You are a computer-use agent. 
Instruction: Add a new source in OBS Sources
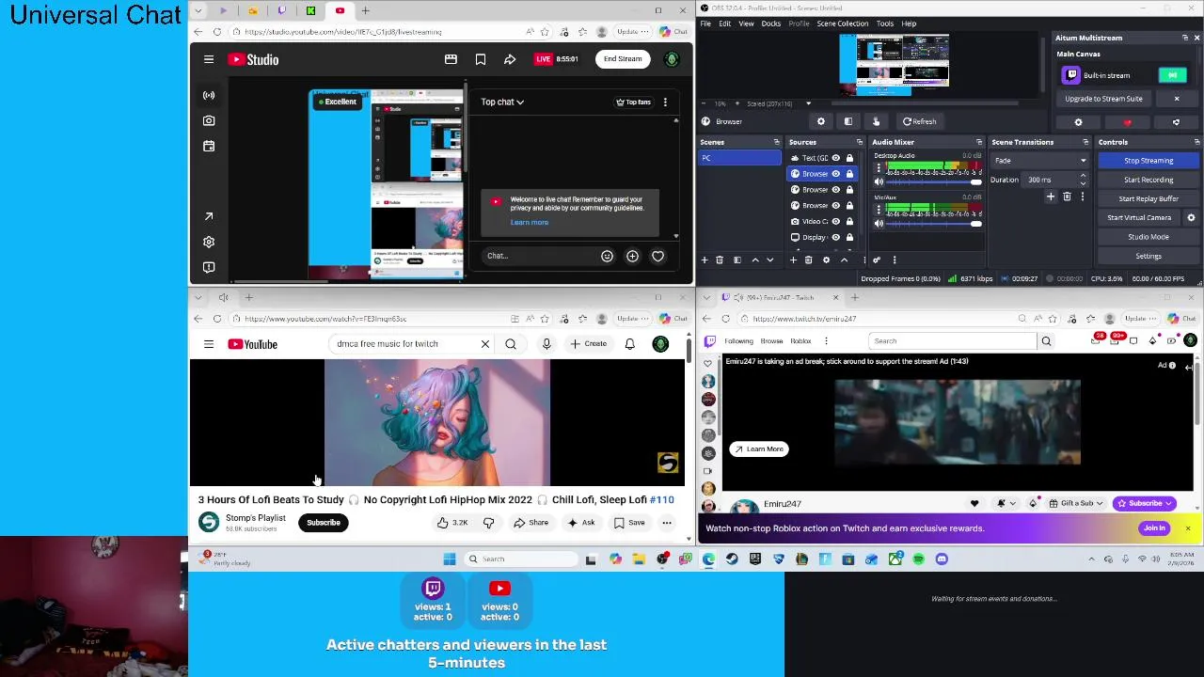click(793, 260)
